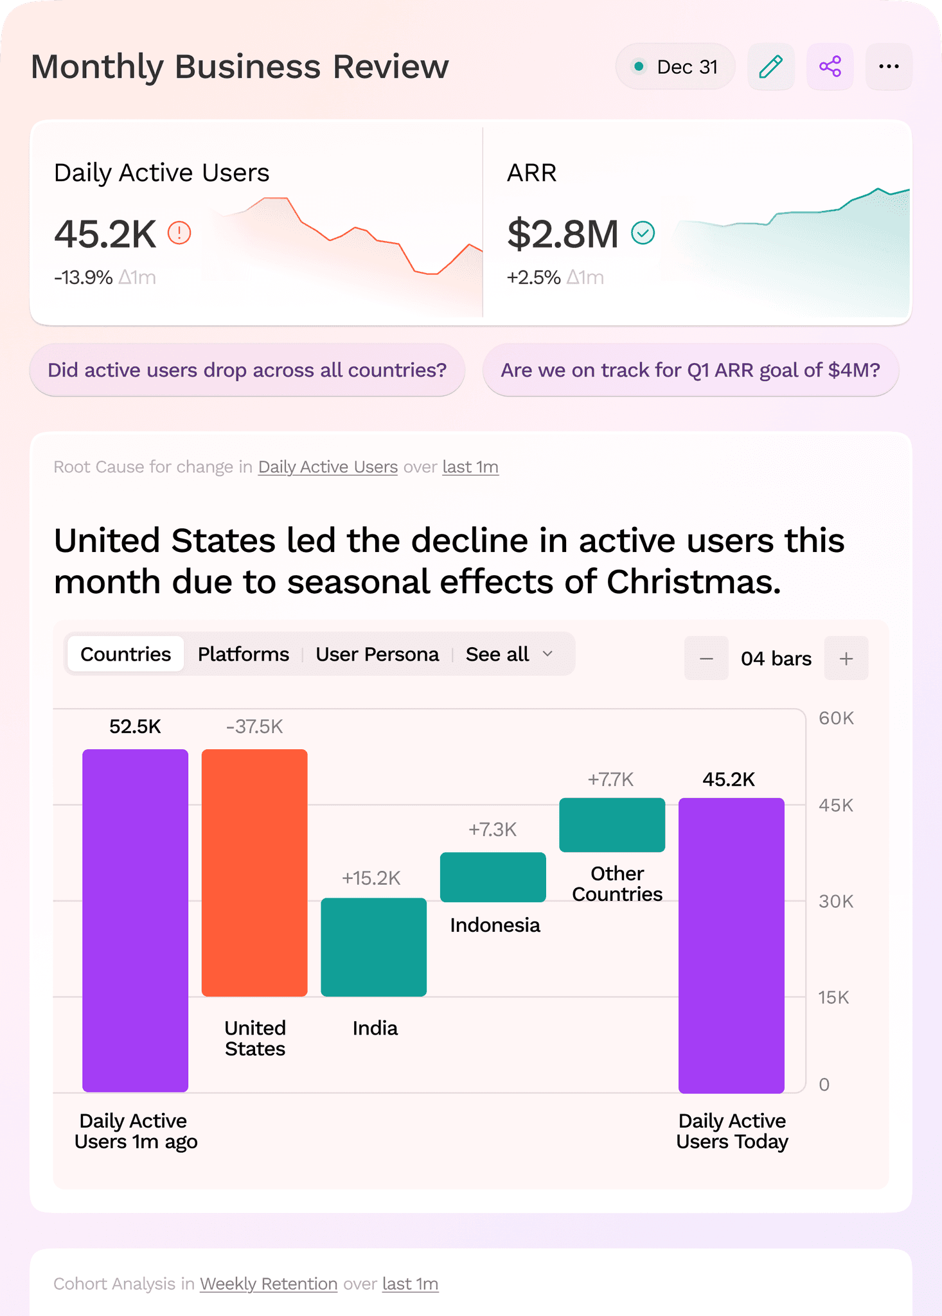The height and width of the screenshot is (1316, 942).
Task: Click the red alert icon beside 45.2K
Action: (x=179, y=233)
